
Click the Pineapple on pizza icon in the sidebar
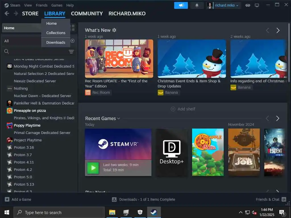click(x=9, y=110)
